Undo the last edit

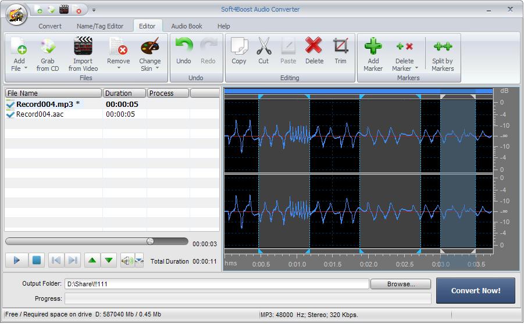[184, 48]
